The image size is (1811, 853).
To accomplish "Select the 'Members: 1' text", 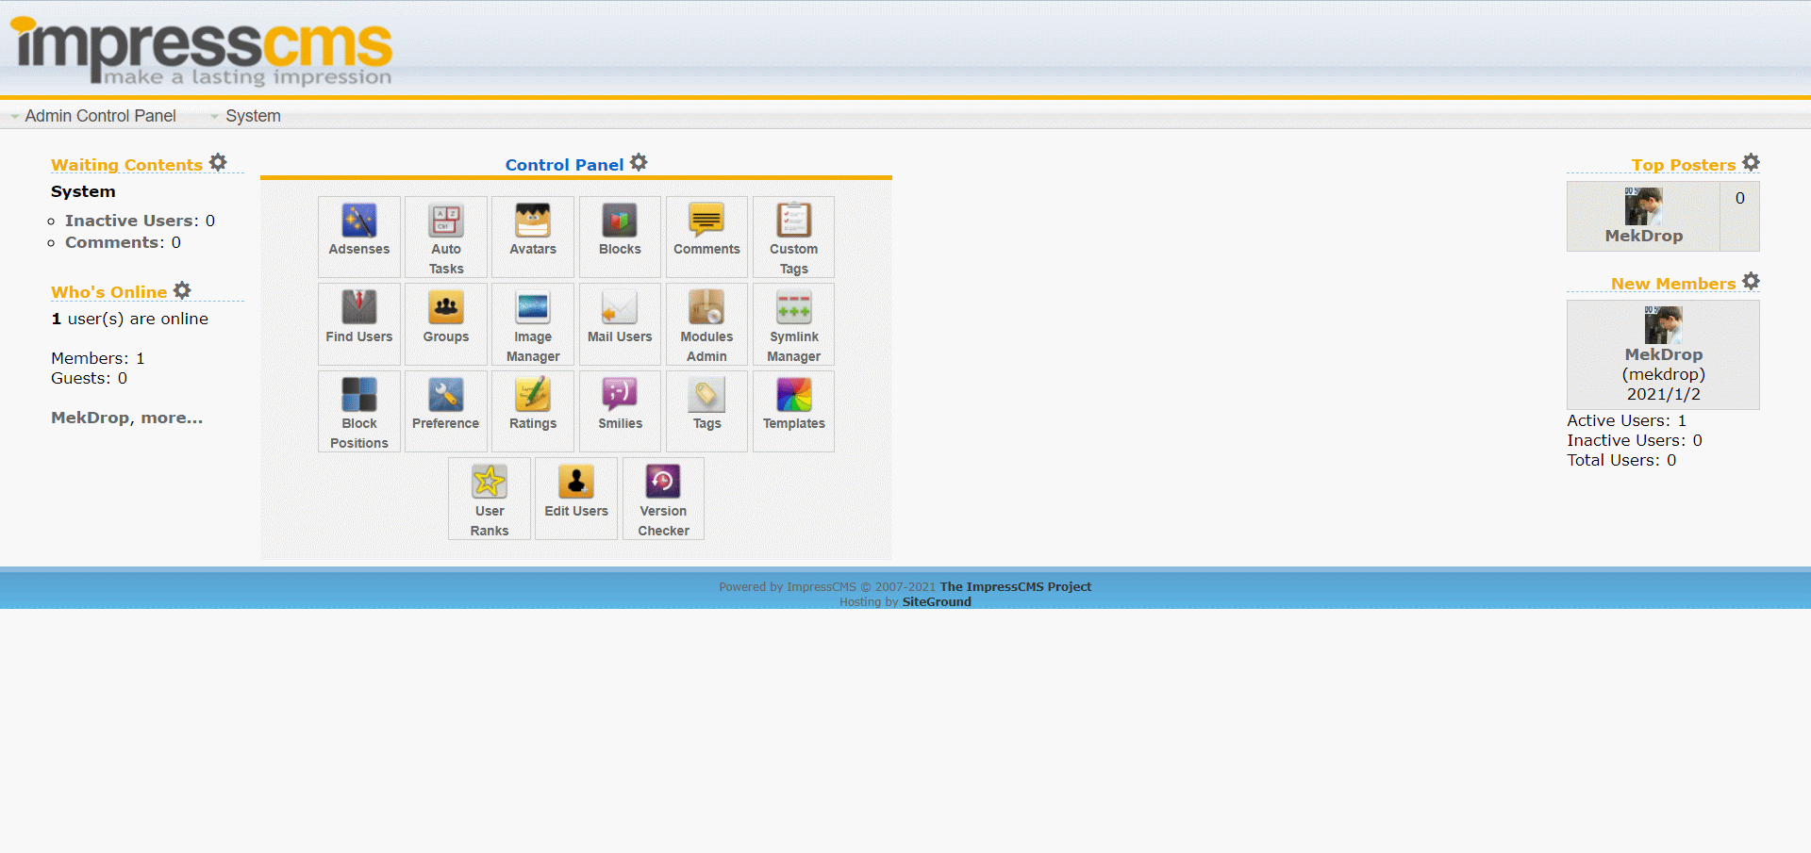I will (98, 358).
